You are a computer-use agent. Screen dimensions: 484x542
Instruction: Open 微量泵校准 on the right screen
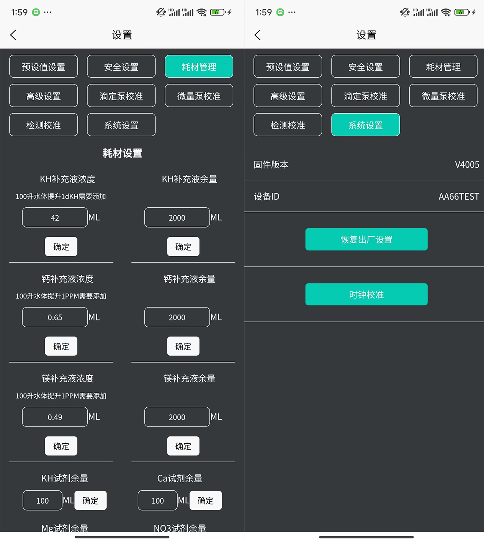coord(443,96)
